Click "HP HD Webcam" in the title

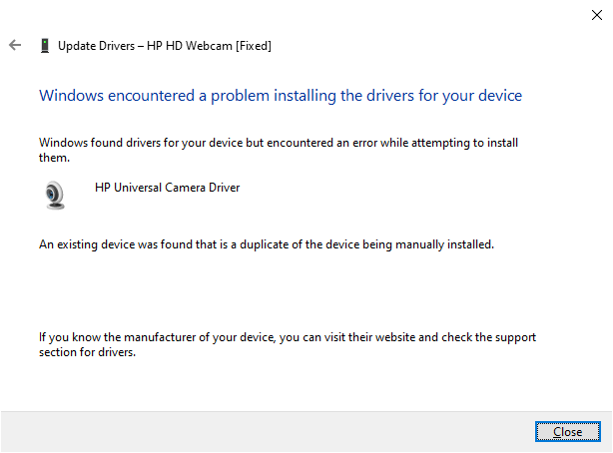coord(188,46)
